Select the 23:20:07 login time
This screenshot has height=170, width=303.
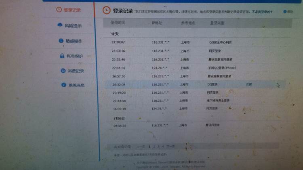[x=118, y=42]
